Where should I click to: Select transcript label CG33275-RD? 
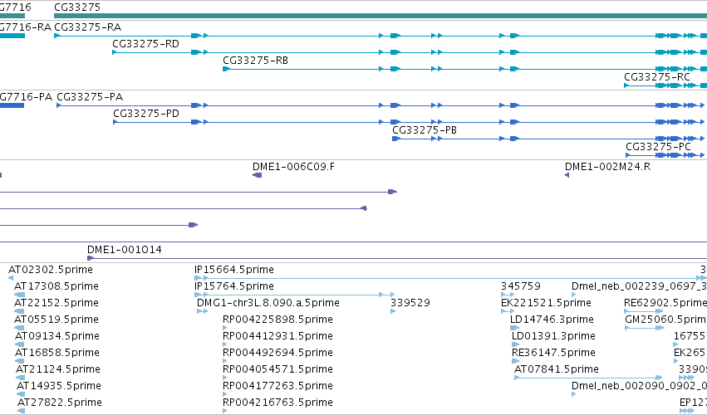[x=145, y=44]
